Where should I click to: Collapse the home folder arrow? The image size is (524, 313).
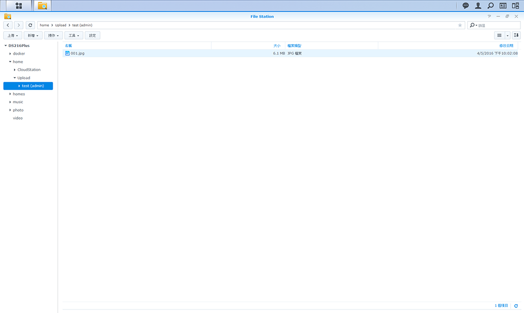pyautogui.click(x=10, y=62)
